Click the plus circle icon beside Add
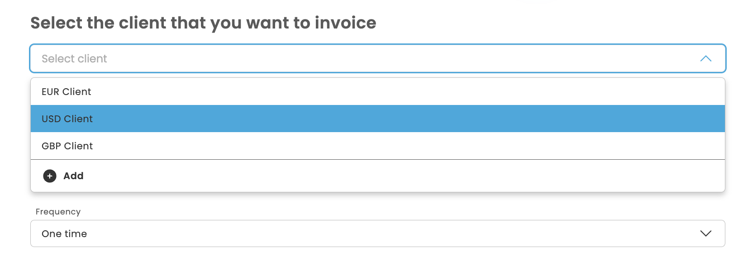 tap(50, 176)
